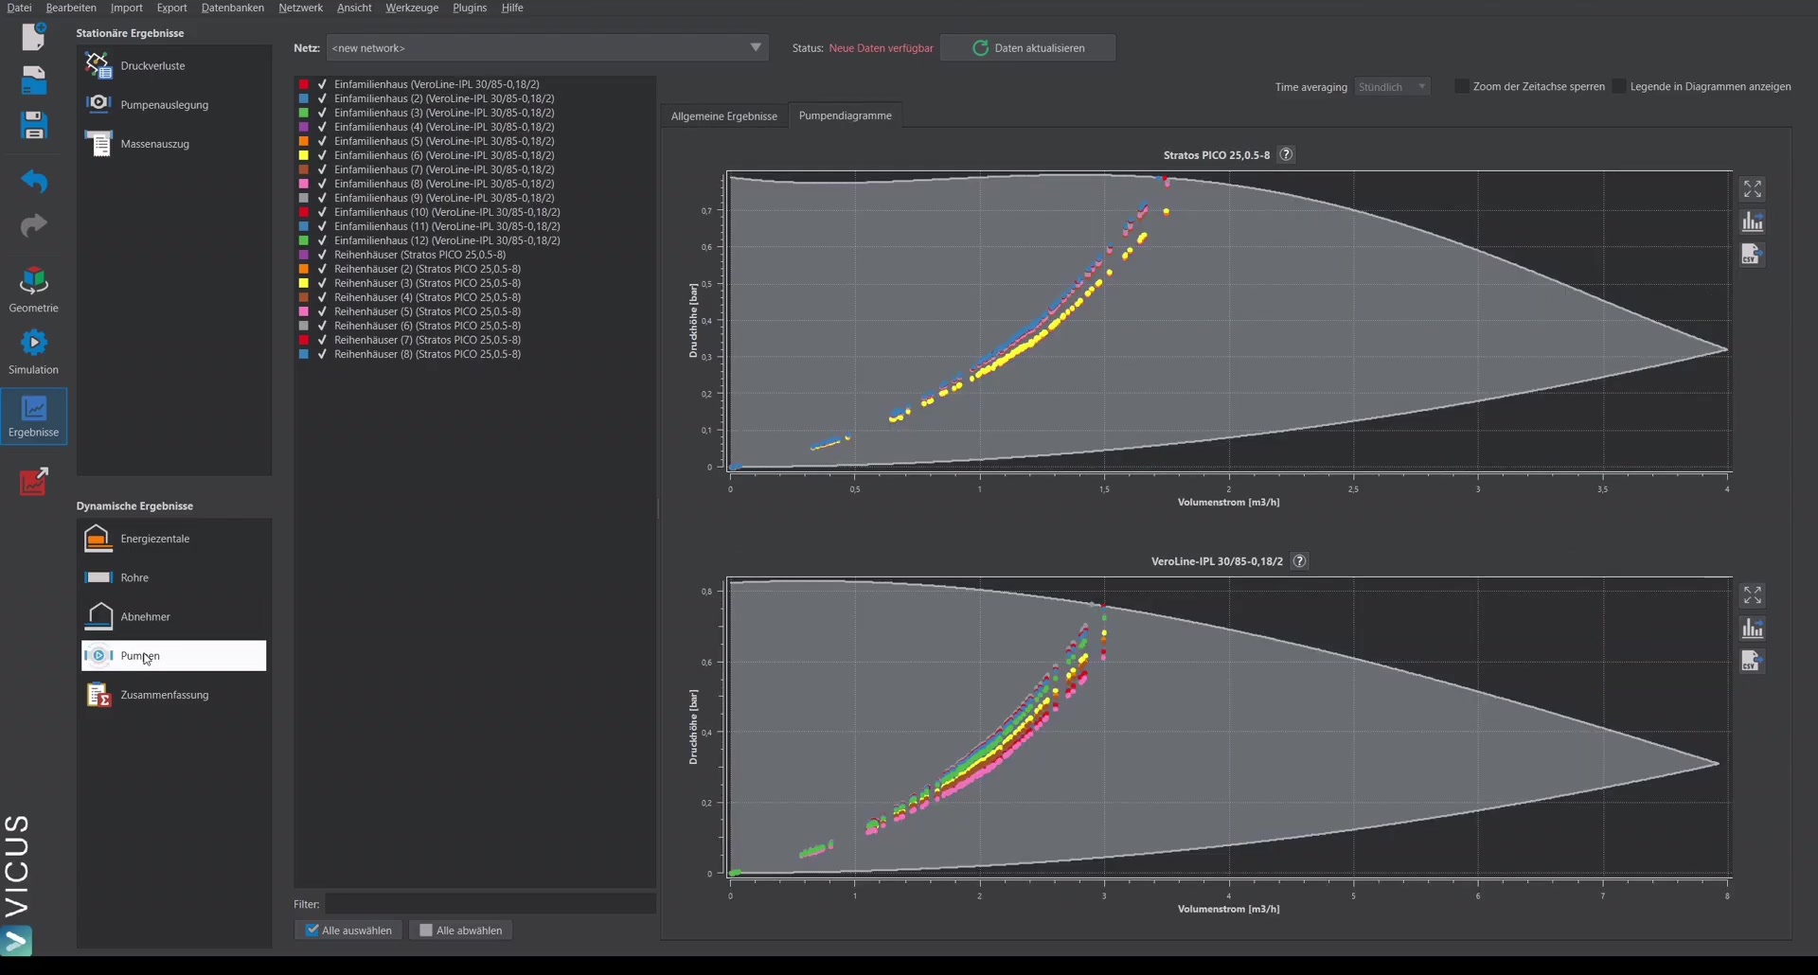Export VeroLine-IPL diagram data as CSV
The width and height of the screenshot is (1818, 975).
click(1753, 661)
